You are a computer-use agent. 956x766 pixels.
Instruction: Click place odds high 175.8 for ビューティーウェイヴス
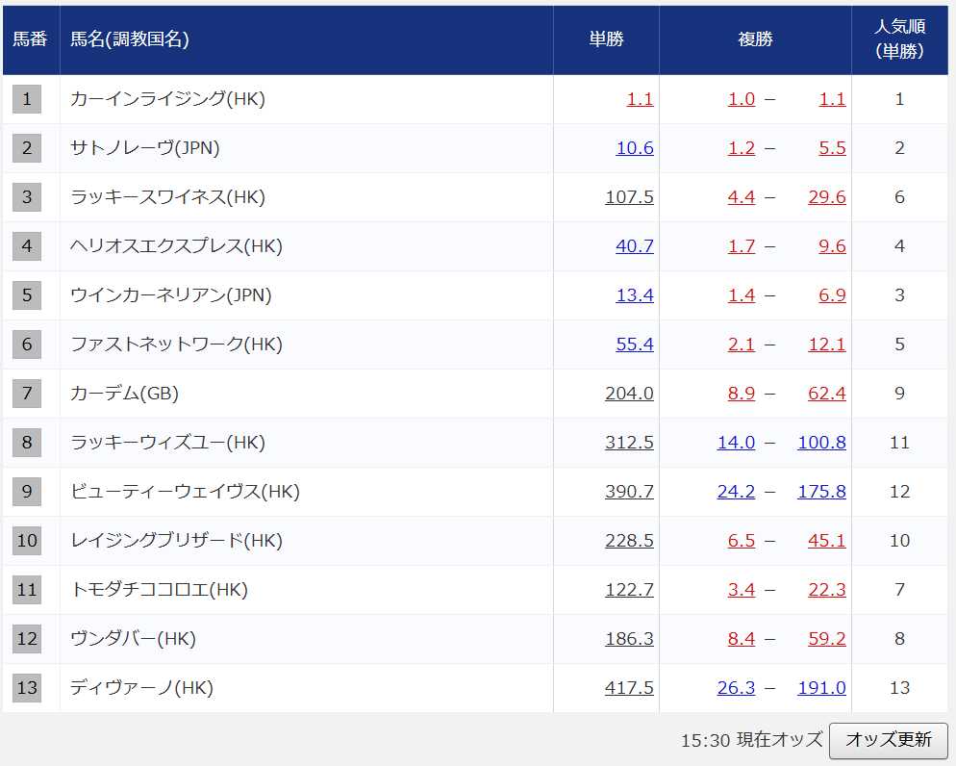coord(822,492)
